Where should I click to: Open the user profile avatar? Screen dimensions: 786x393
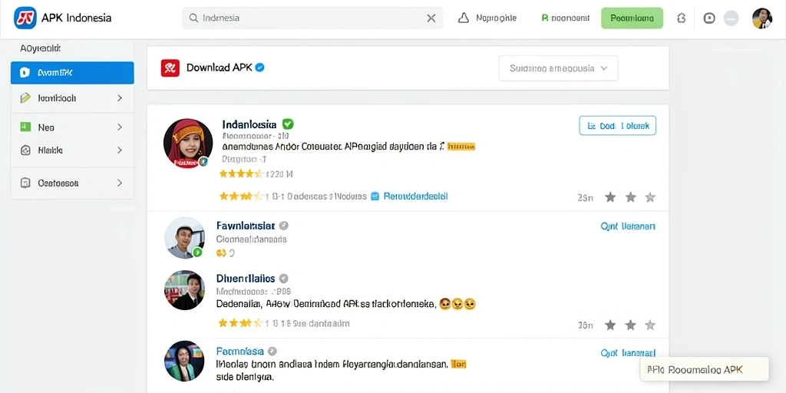pyautogui.click(x=762, y=18)
